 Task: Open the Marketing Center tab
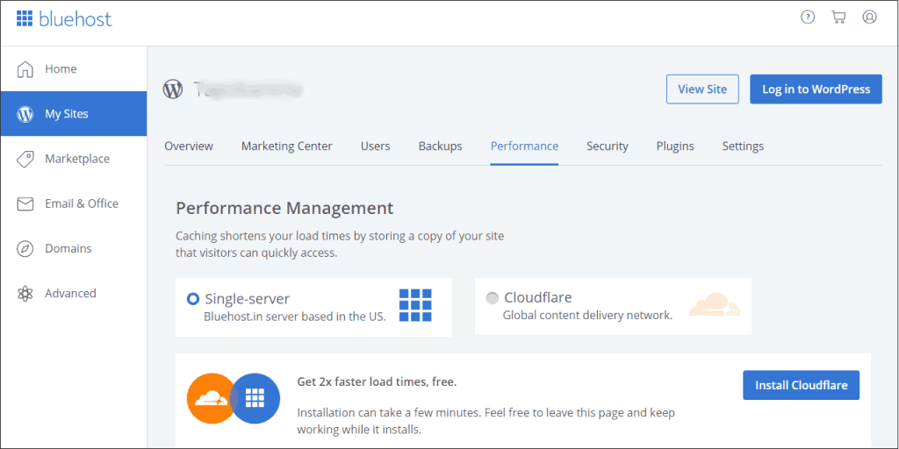pos(287,146)
